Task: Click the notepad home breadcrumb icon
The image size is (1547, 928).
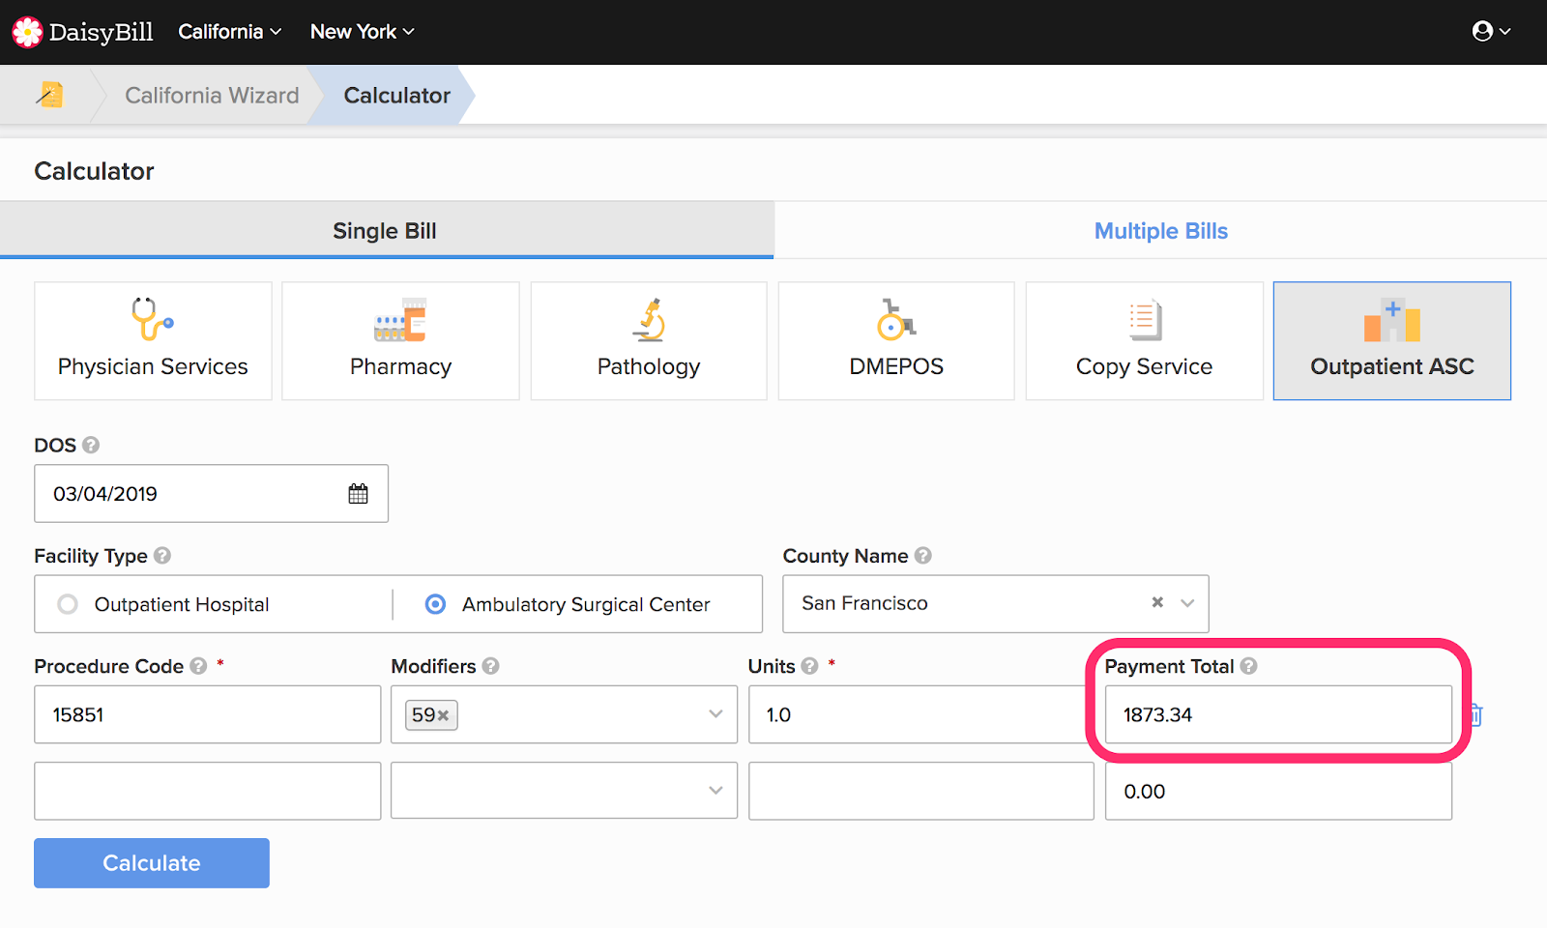Action: point(49,95)
